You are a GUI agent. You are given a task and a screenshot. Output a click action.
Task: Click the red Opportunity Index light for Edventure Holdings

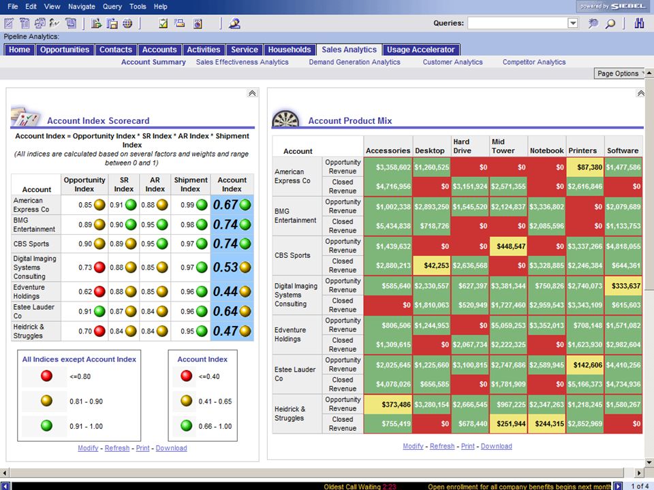coord(99,292)
